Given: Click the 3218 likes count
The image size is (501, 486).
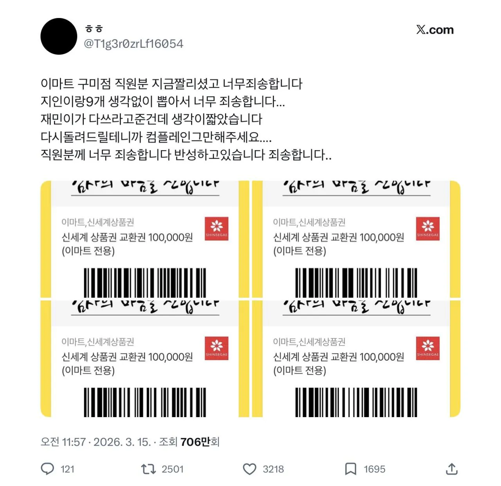Looking at the screenshot, I should 273,469.
